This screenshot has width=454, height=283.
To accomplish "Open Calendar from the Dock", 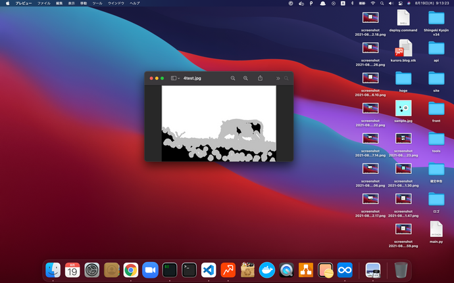I will tap(72, 270).
